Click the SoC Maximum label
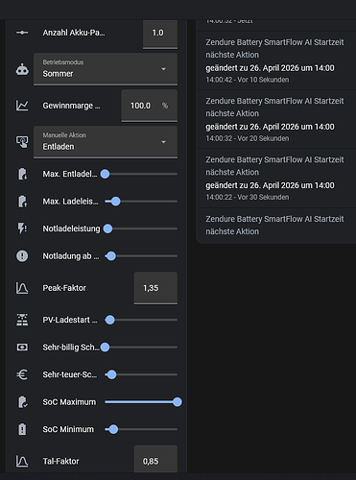 [69, 402]
